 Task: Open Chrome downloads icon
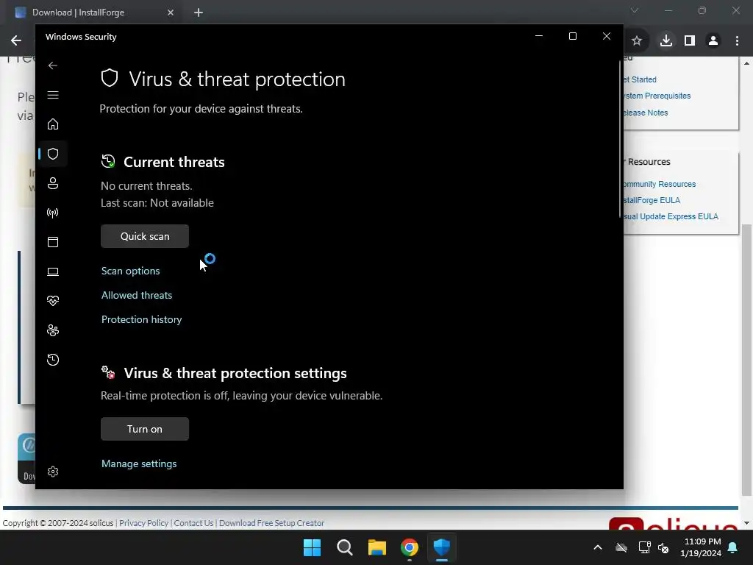click(666, 41)
